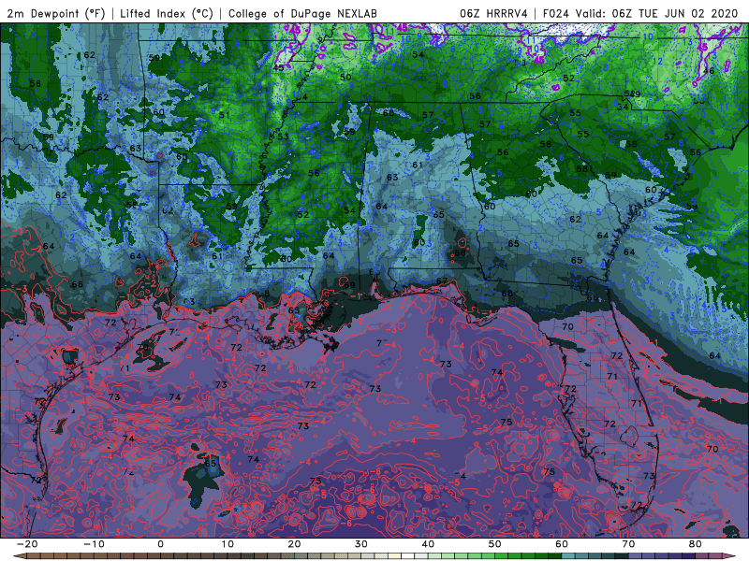Click the '70' label under the color bar
Viewport: 749px width, 561px height.
[x=628, y=544]
